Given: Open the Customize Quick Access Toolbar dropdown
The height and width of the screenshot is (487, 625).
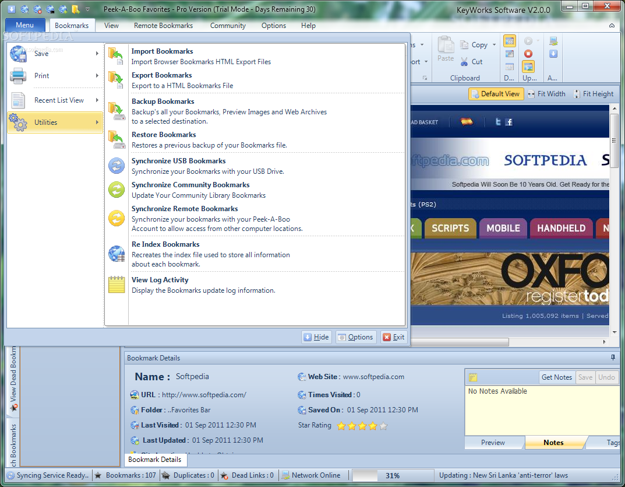Looking at the screenshot, I should [88, 9].
